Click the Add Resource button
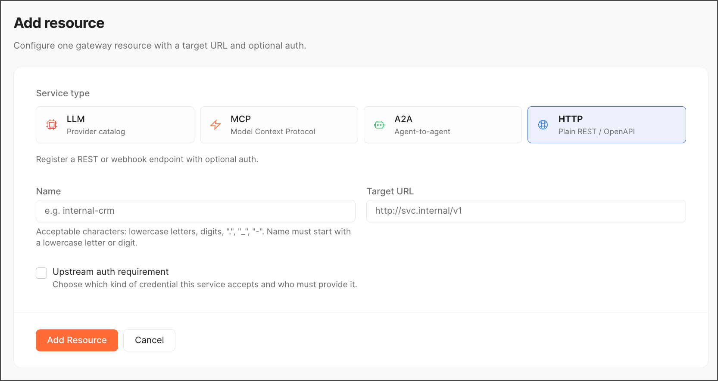The image size is (718, 381). (77, 340)
